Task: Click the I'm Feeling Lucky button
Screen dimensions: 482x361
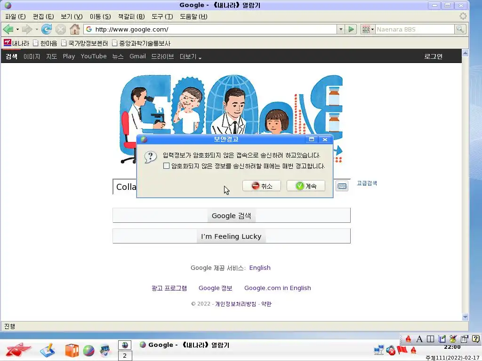Action: click(x=232, y=236)
